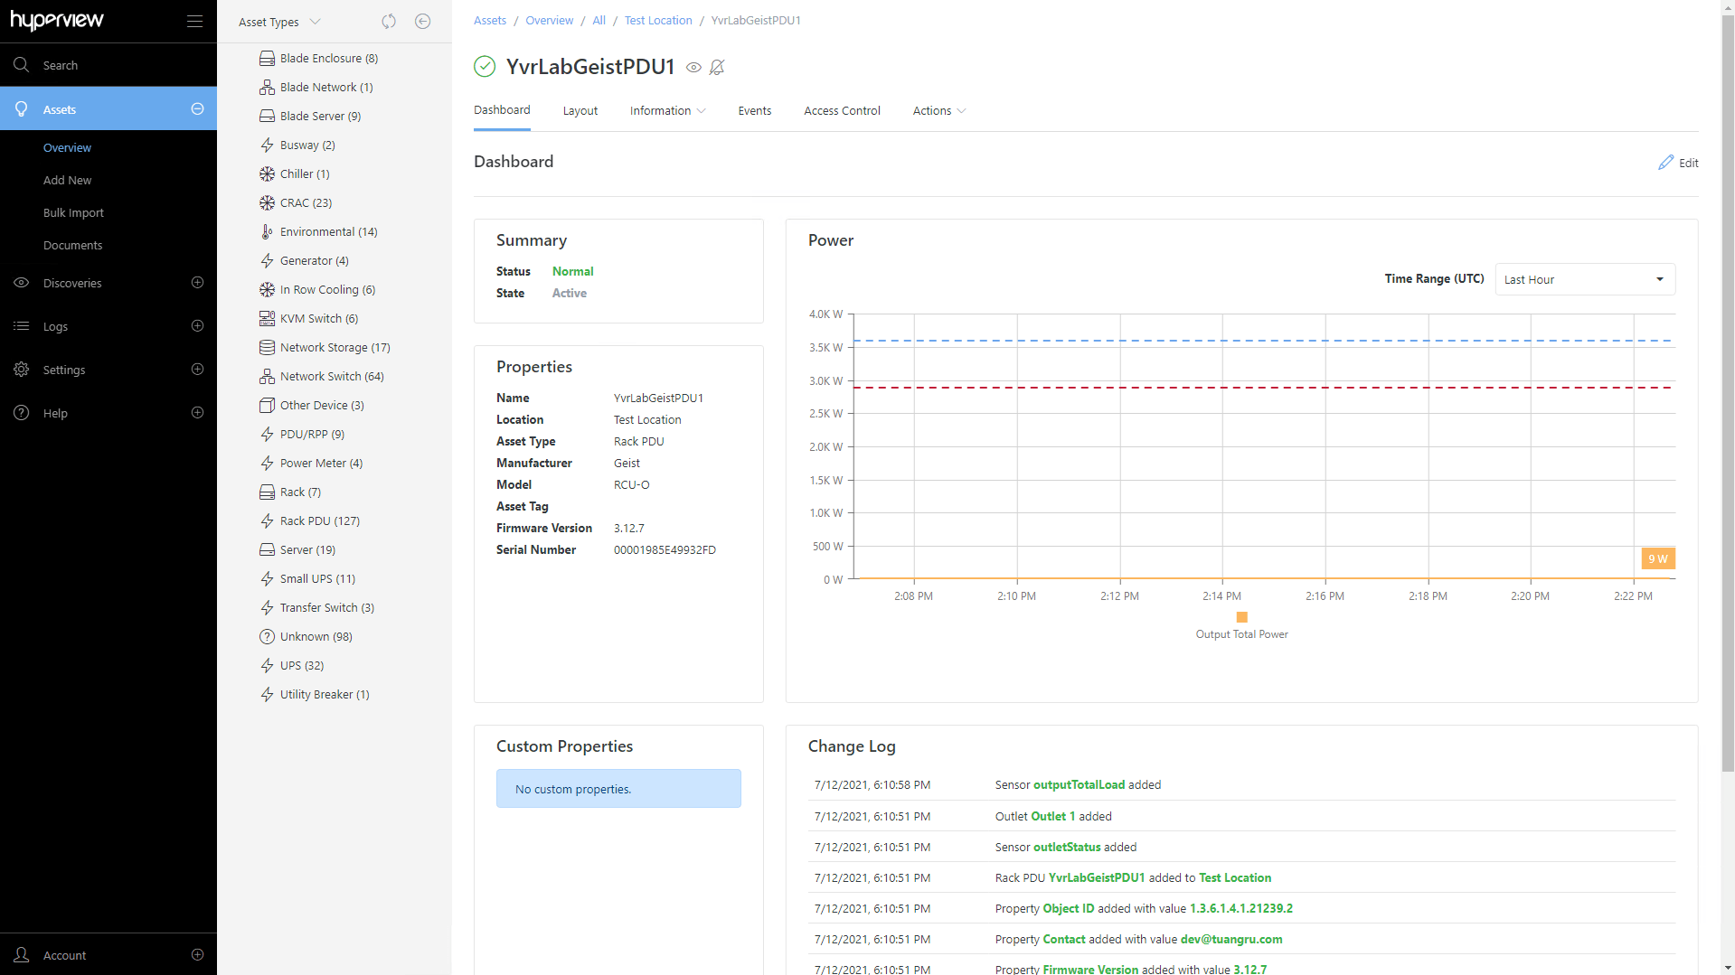Open the Search panel in the sidebar
The width and height of the screenshot is (1735, 975).
[x=61, y=64]
